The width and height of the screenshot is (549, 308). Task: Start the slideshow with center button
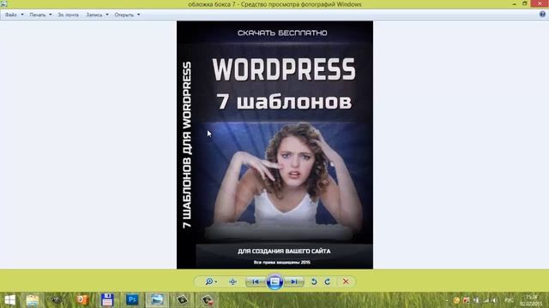point(274,281)
